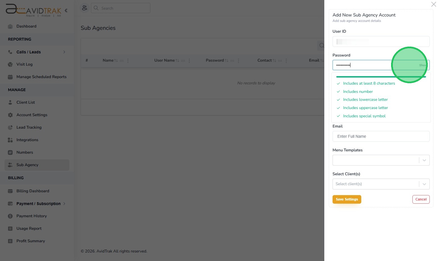Open Client List menu item
Image resolution: width=438 pixels, height=261 pixels.
pos(26,102)
